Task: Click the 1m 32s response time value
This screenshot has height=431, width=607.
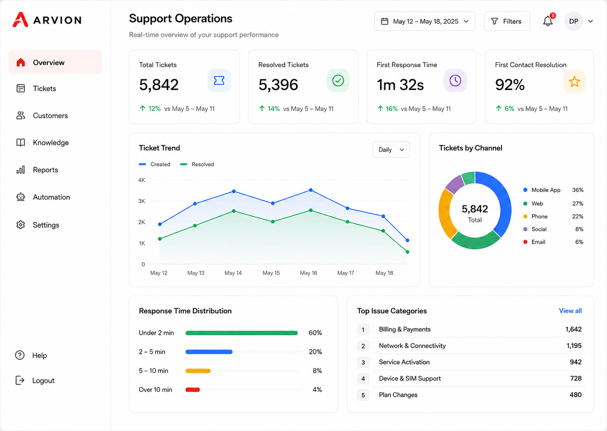Action: 400,85
